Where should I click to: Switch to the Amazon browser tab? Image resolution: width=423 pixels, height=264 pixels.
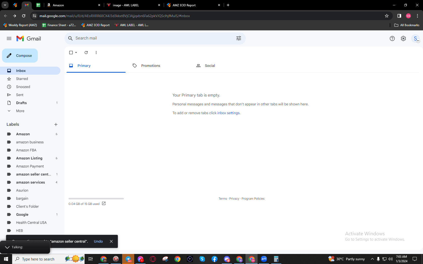point(74,5)
